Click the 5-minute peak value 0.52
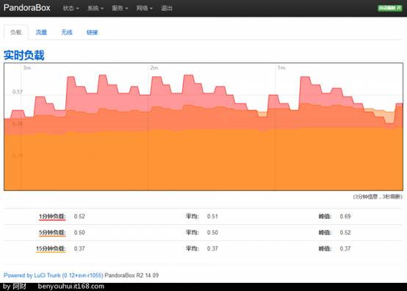Screen dimensions: 407x291 (345, 233)
